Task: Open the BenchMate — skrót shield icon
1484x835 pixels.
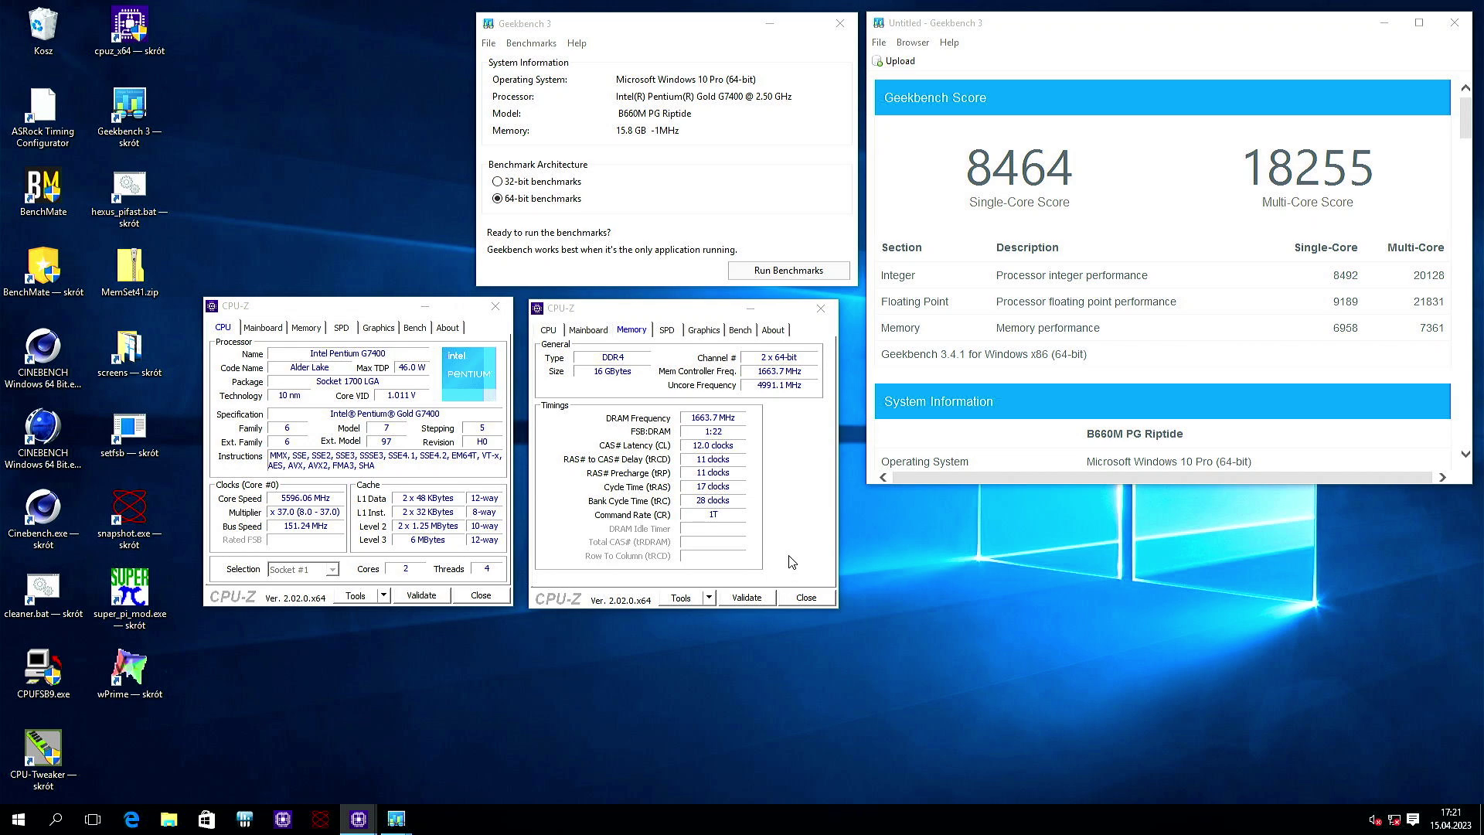Action: point(43,266)
